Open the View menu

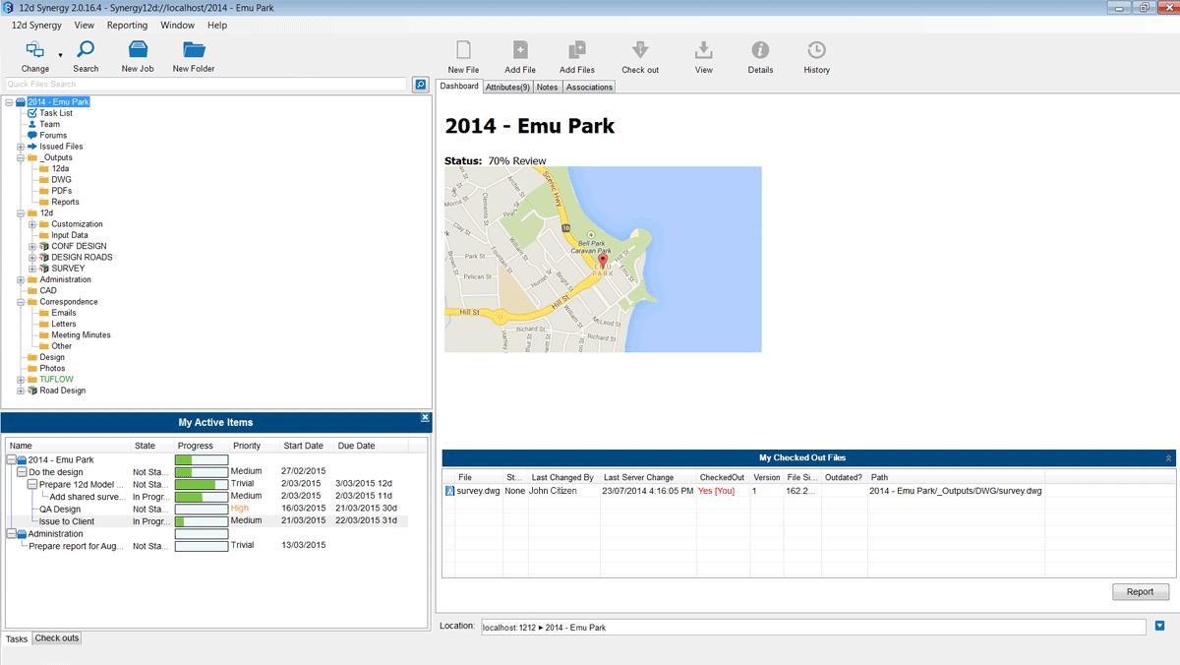[x=85, y=26]
